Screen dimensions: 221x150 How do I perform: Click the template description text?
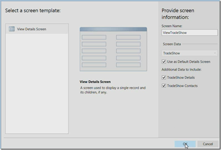pos(112,90)
